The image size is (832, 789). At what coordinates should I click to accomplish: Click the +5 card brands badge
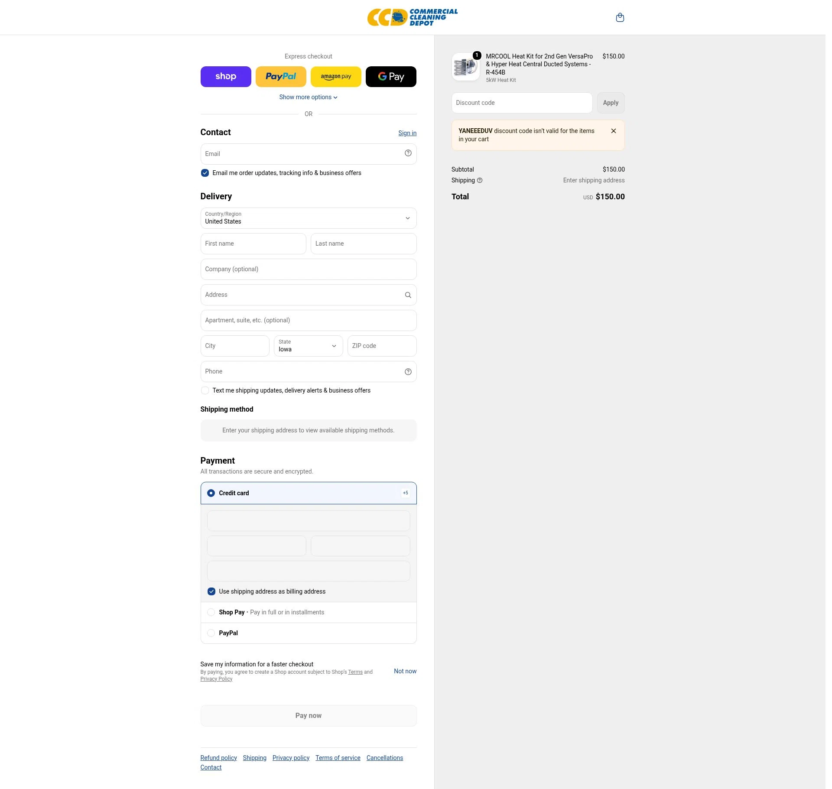[405, 493]
